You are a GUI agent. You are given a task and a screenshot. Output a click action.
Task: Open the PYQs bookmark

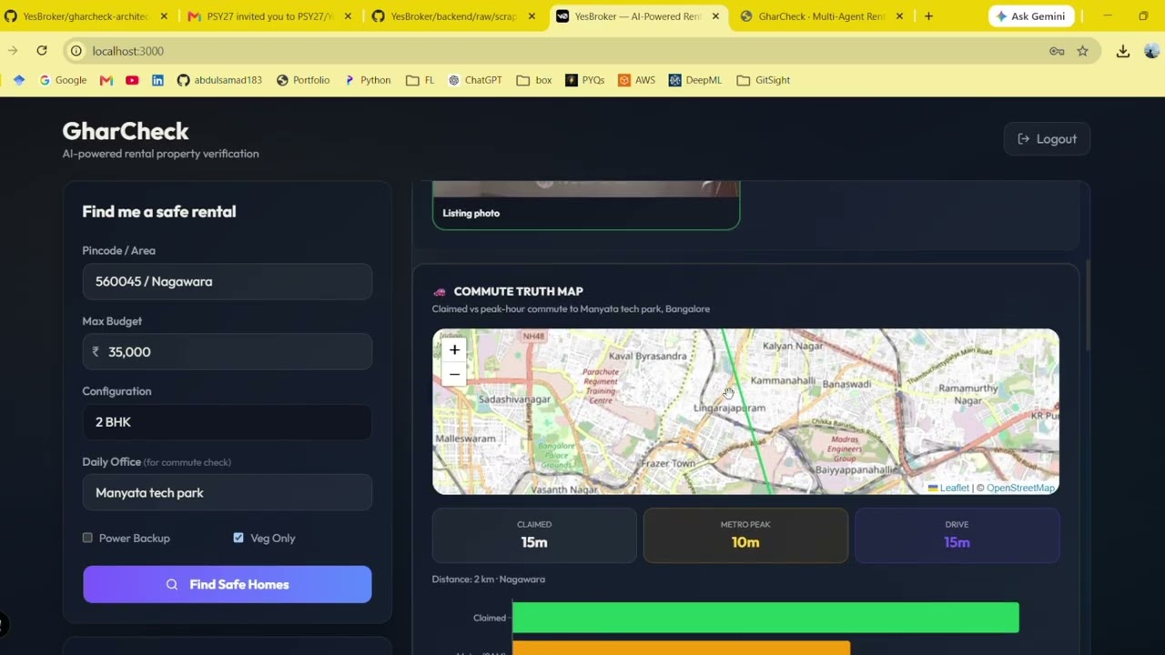[x=584, y=80]
